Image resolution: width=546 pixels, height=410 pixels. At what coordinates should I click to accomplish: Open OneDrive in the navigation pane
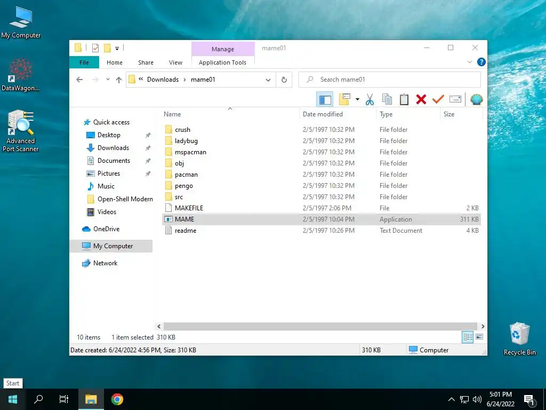point(106,229)
